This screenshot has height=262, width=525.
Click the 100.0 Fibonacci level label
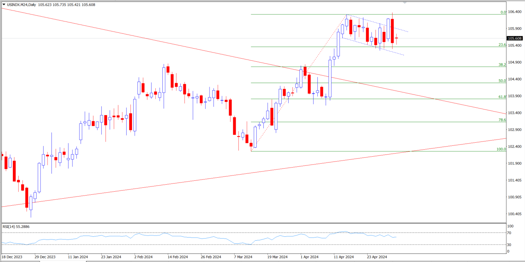coord(501,149)
